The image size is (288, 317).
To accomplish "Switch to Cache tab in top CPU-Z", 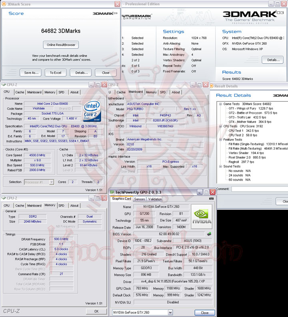I will [20, 92].
